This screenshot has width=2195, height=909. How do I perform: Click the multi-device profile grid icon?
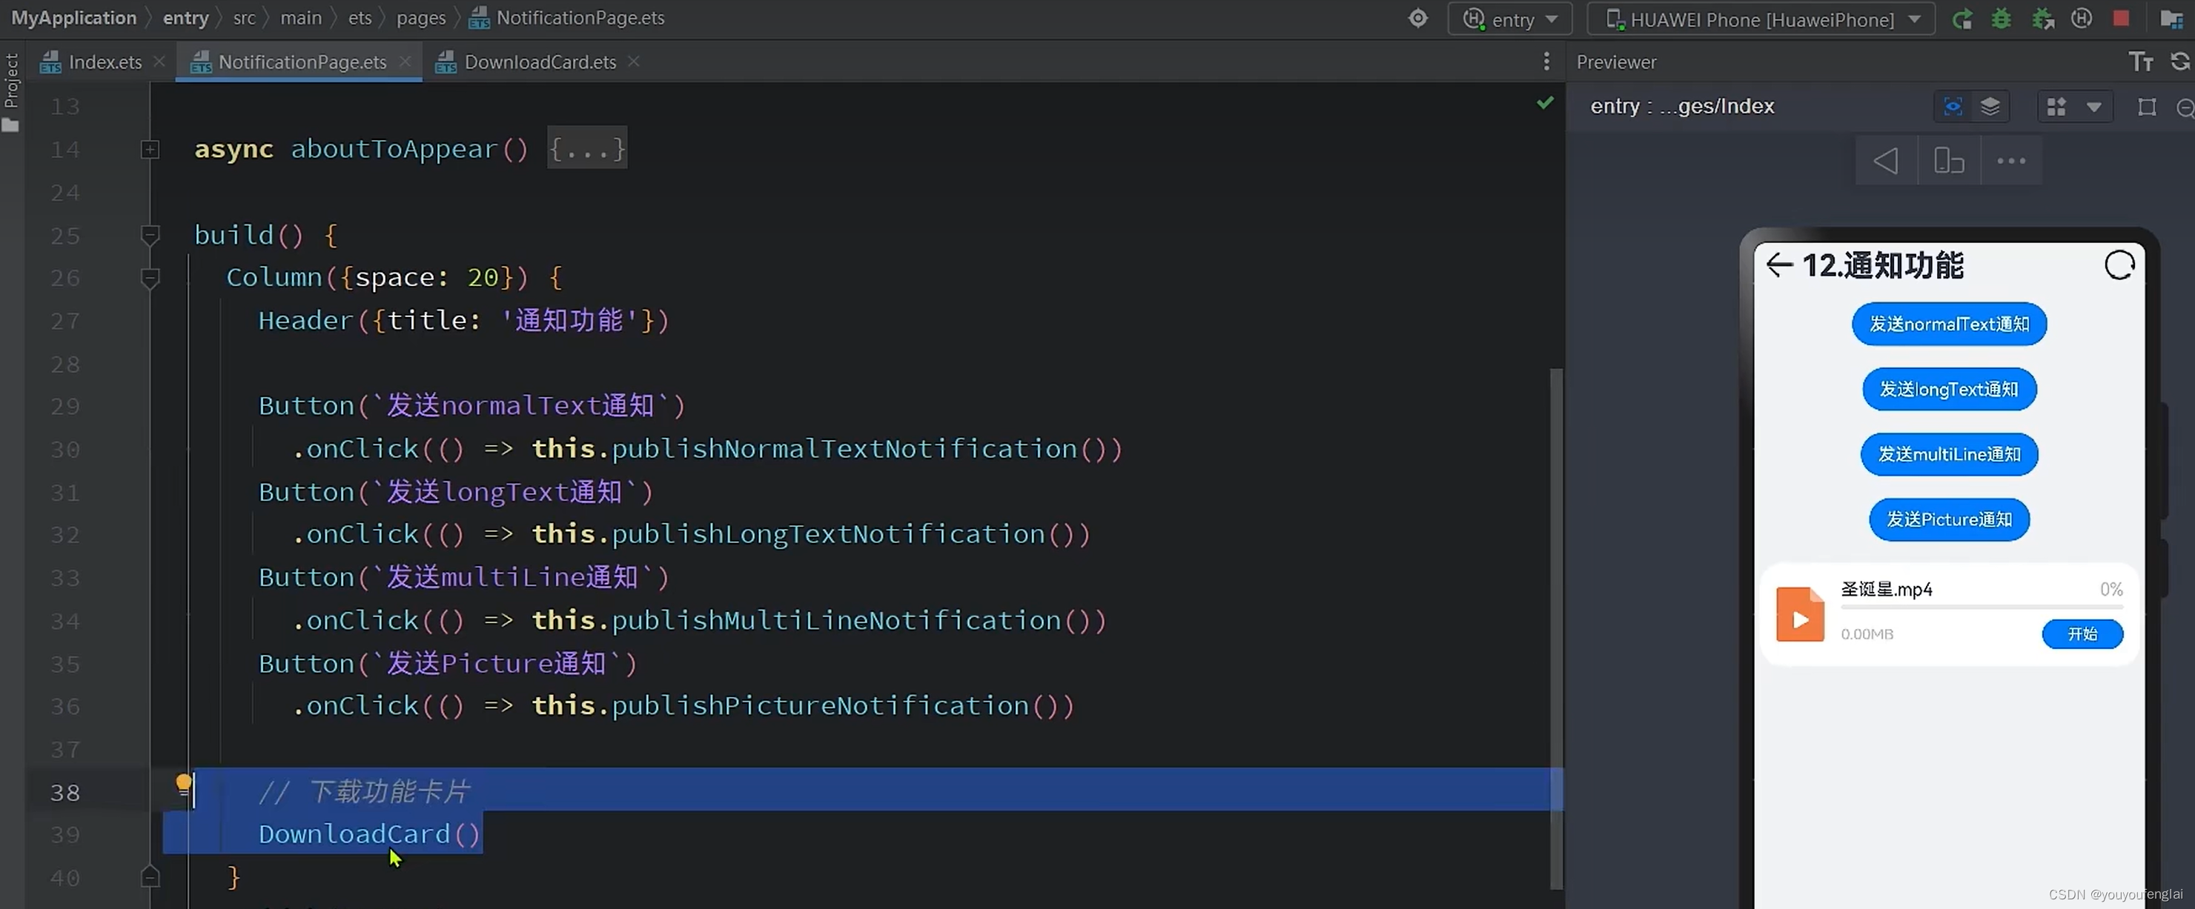(2057, 107)
